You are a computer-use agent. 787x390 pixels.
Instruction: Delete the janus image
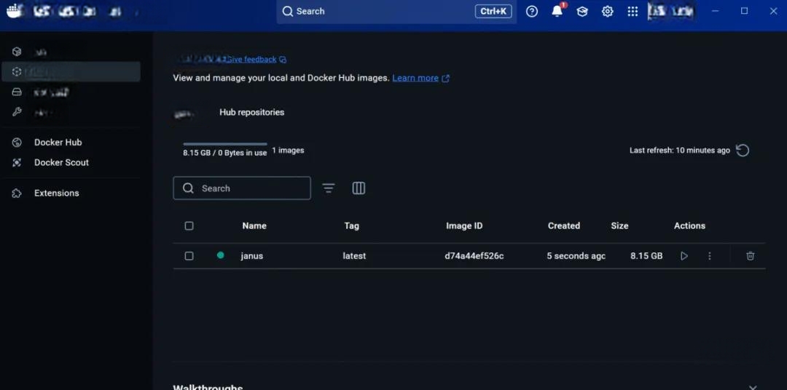tap(751, 256)
